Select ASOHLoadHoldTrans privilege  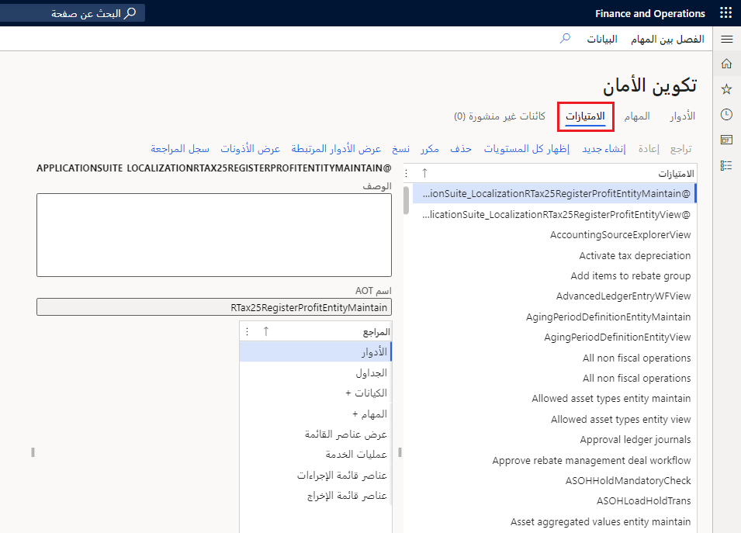[x=554, y=501]
